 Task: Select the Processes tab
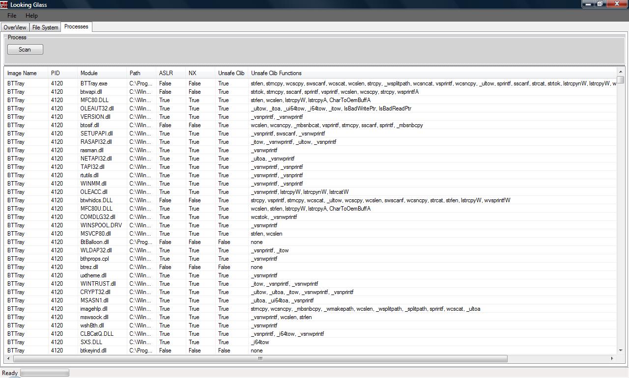[76, 27]
